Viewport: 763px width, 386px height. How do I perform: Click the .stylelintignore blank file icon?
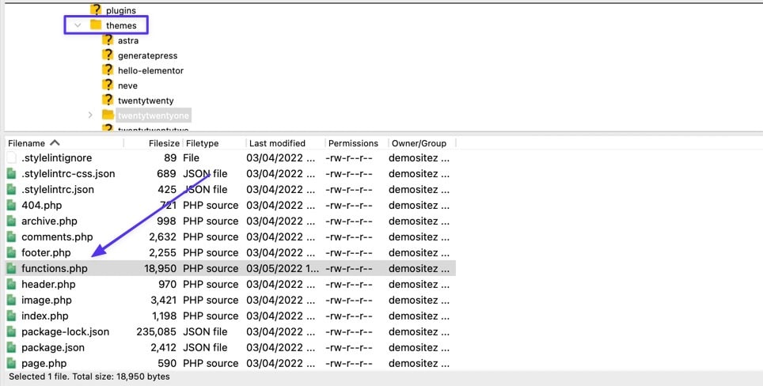(11, 157)
